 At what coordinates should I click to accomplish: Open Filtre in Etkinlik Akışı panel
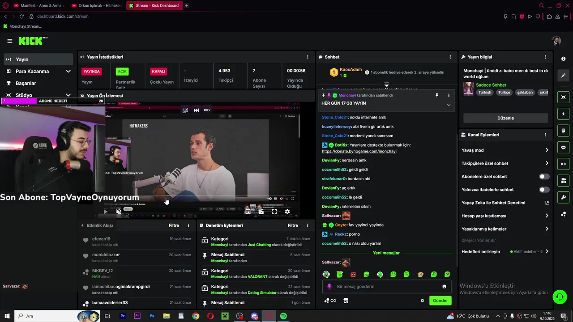coord(174,225)
